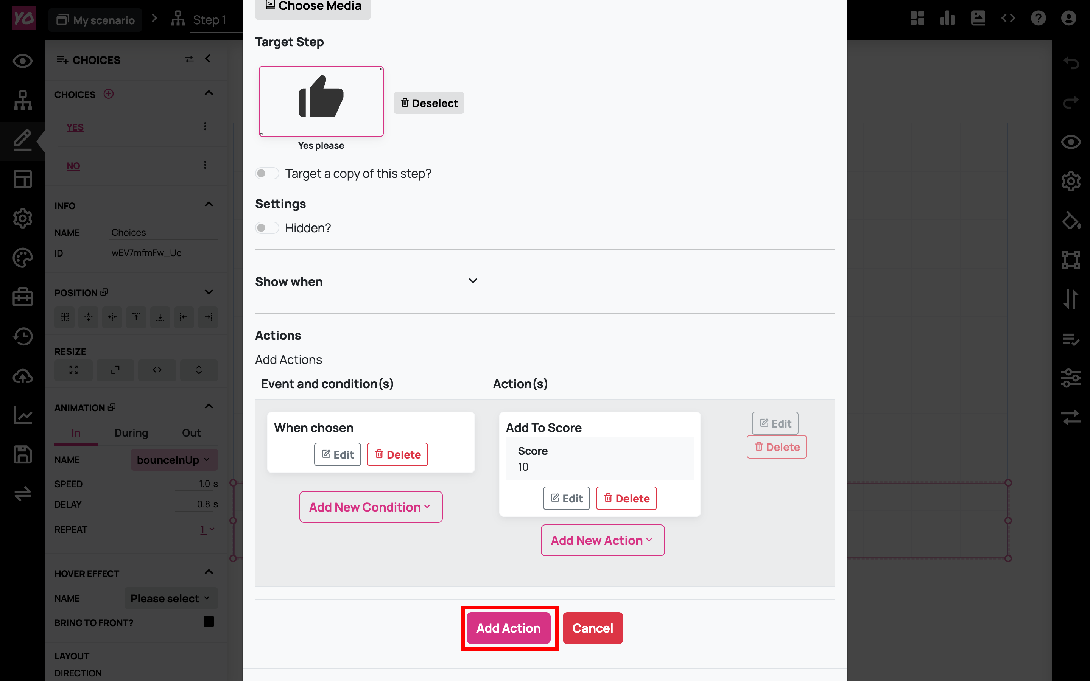Enable the Target a copy of this step toggle
Image resolution: width=1090 pixels, height=681 pixels.
tap(267, 173)
